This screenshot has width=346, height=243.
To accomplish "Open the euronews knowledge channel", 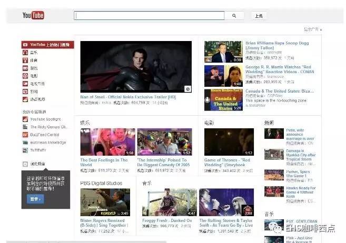I will [x=48, y=142].
